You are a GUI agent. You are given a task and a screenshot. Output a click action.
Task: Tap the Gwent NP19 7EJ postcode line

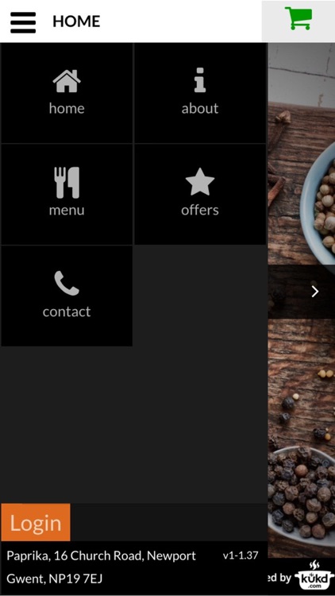tap(54, 579)
